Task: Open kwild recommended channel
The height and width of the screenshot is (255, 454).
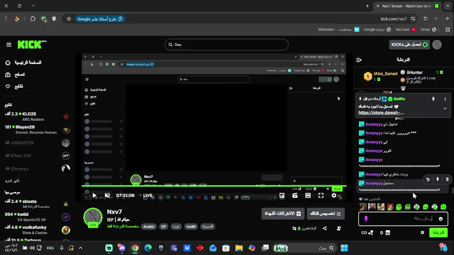Action: pyautogui.click(x=37, y=217)
